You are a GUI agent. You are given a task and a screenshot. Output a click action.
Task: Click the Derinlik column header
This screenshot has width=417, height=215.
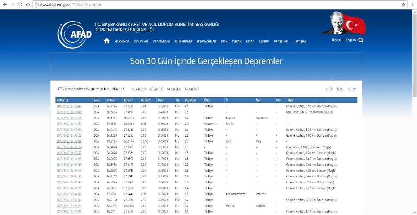(146, 100)
